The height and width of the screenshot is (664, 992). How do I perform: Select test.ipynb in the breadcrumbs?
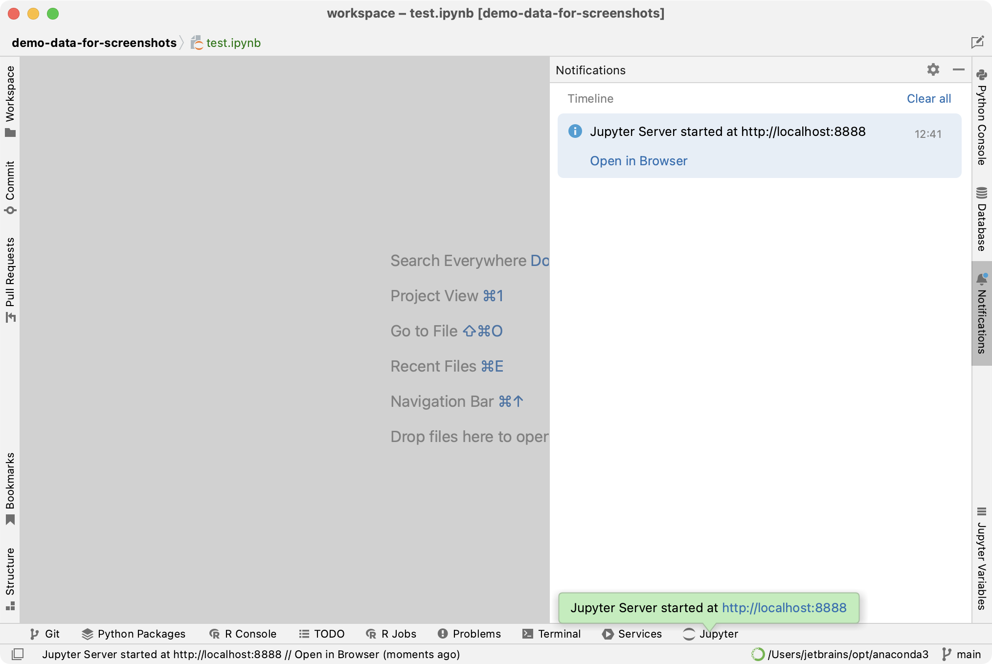(x=233, y=43)
